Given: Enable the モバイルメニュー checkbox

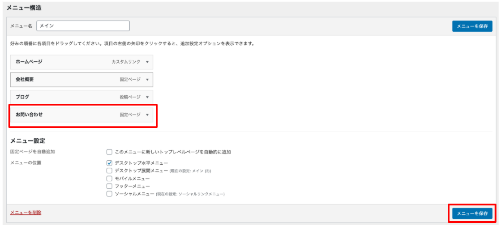Looking at the screenshot, I should tap(109, 178).
